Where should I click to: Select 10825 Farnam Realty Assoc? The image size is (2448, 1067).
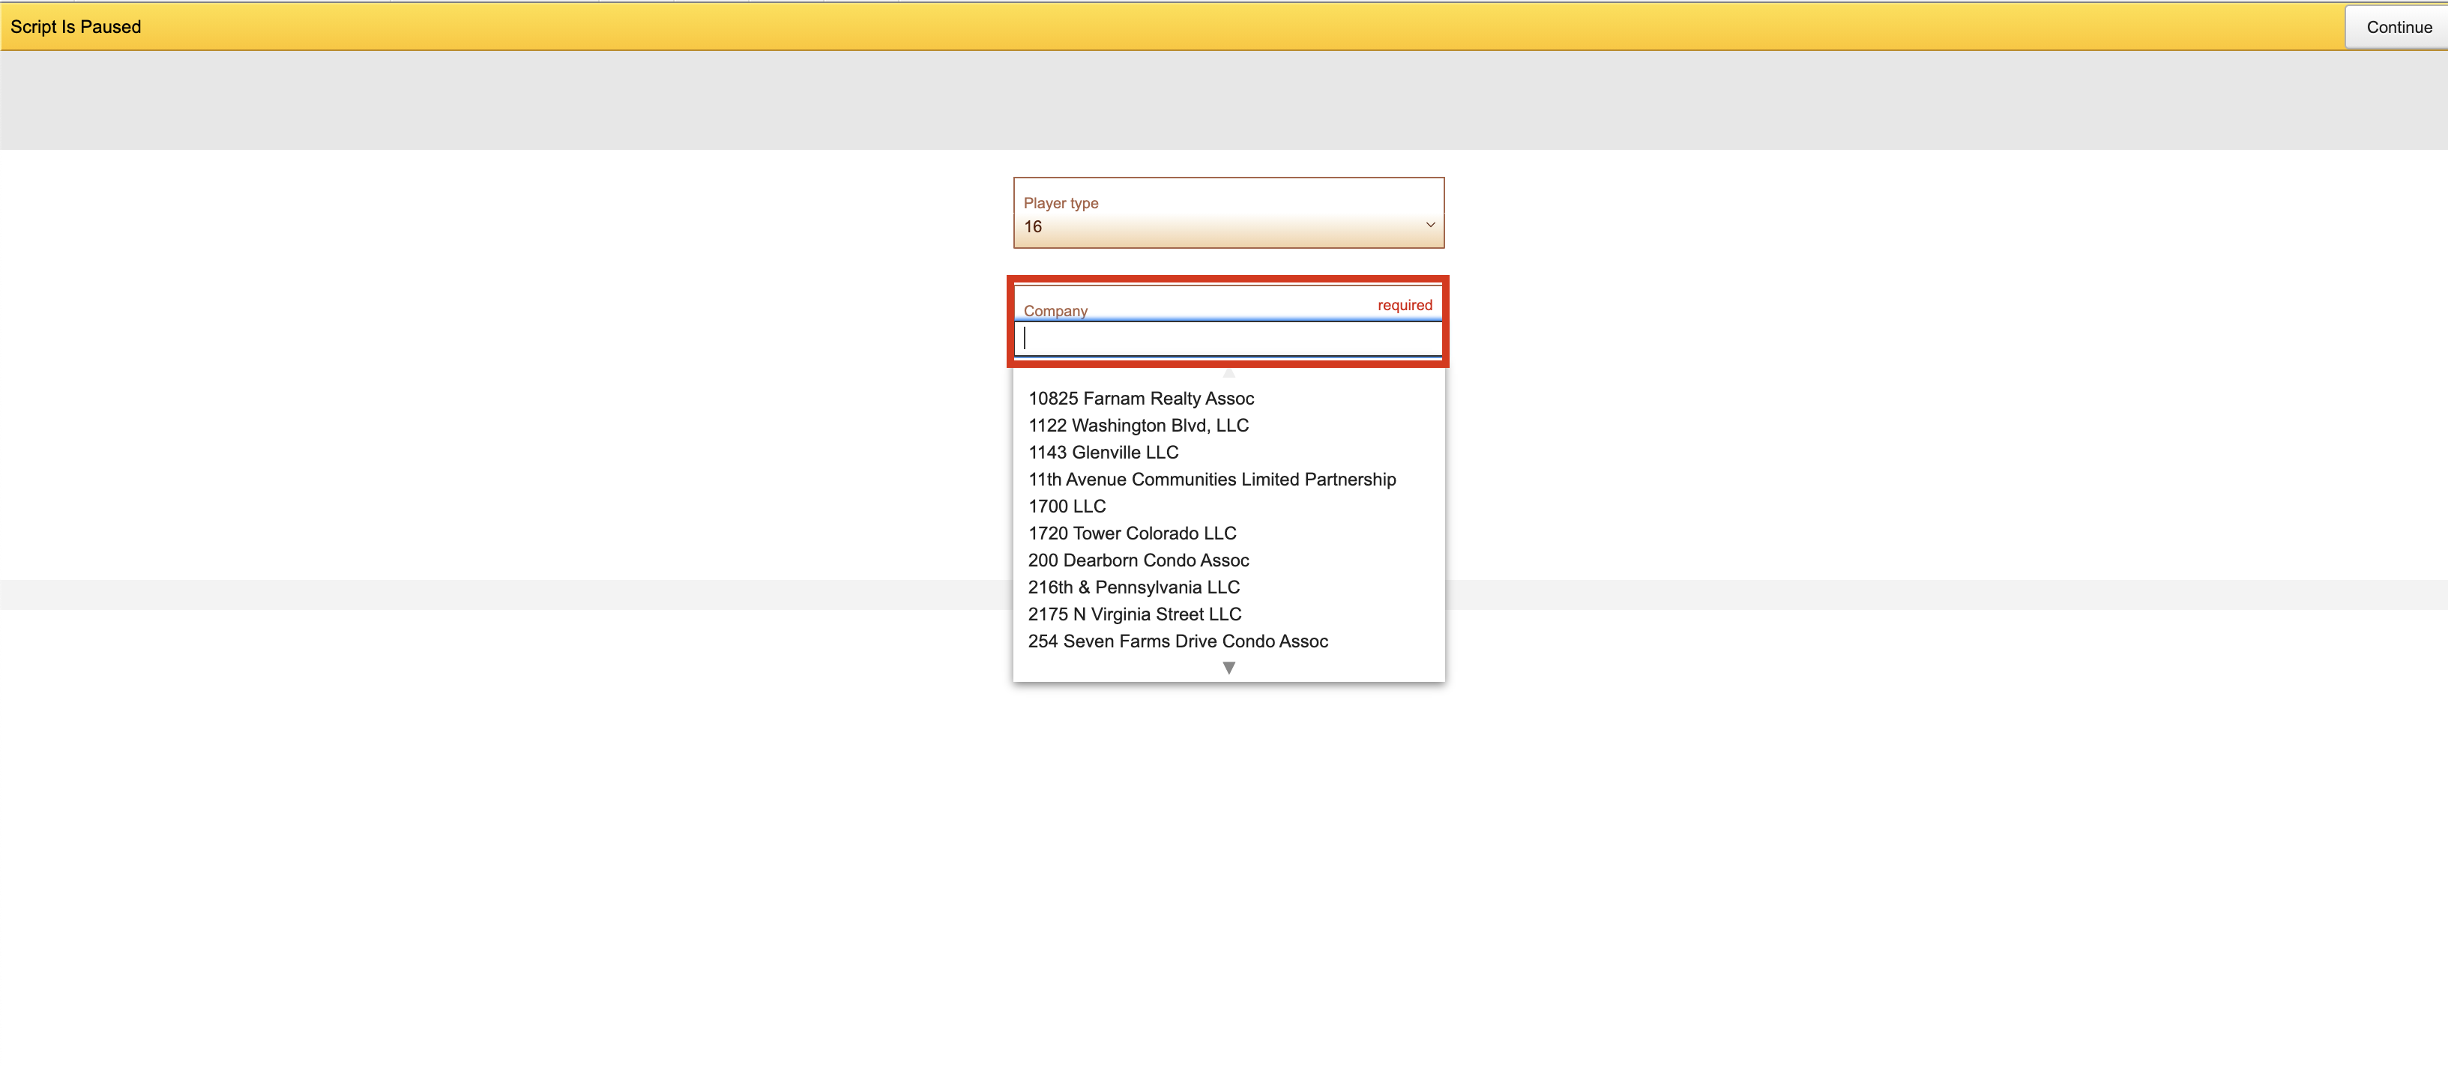(1140, 398)
